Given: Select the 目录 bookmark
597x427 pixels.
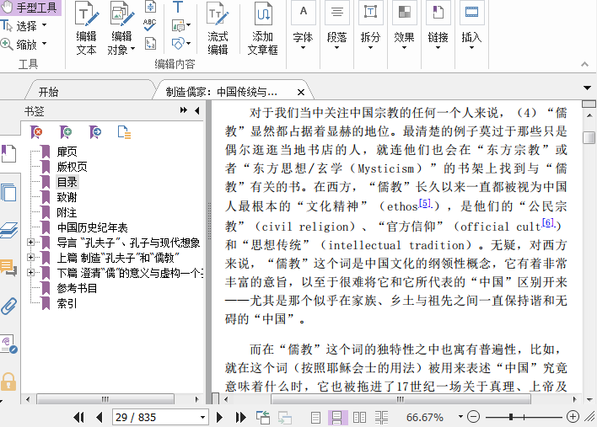Looking at the screenshot, I should pos(67,182).
